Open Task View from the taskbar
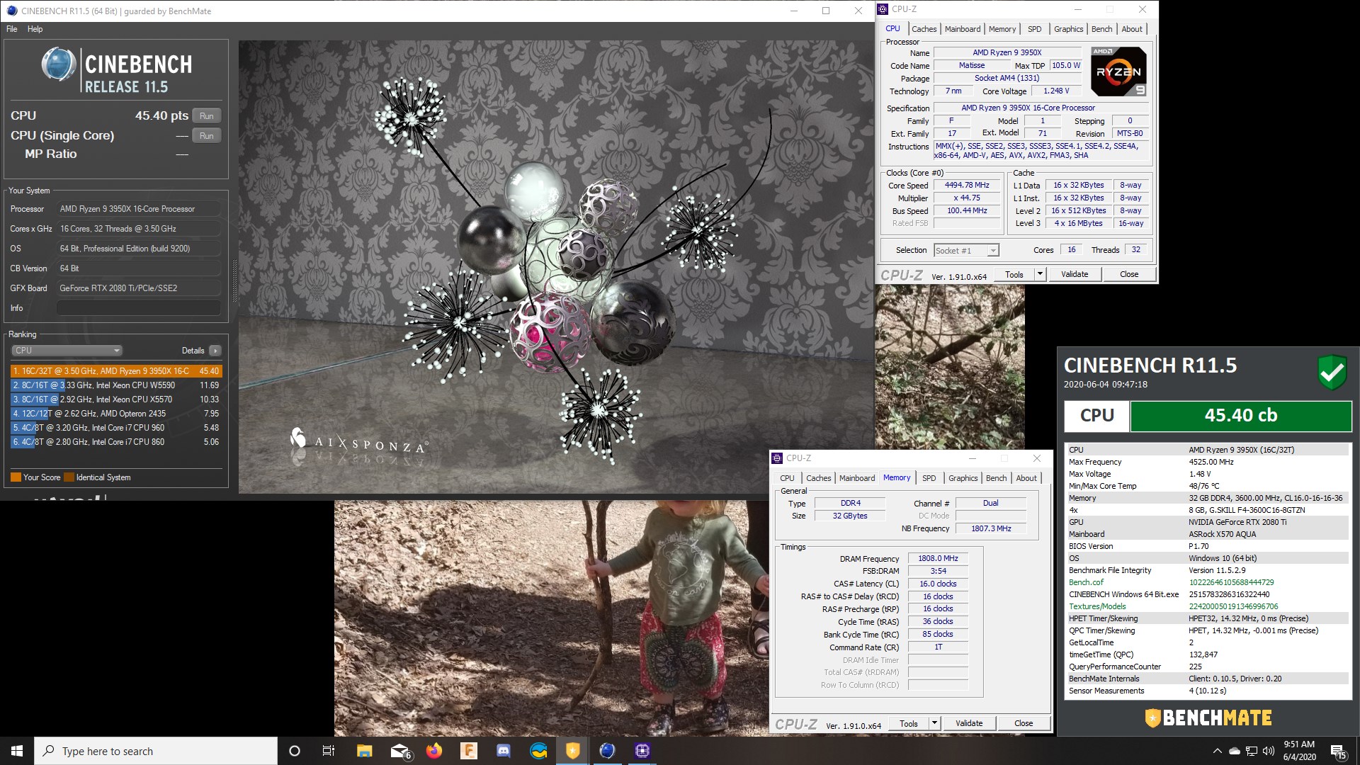 (329, 751)
